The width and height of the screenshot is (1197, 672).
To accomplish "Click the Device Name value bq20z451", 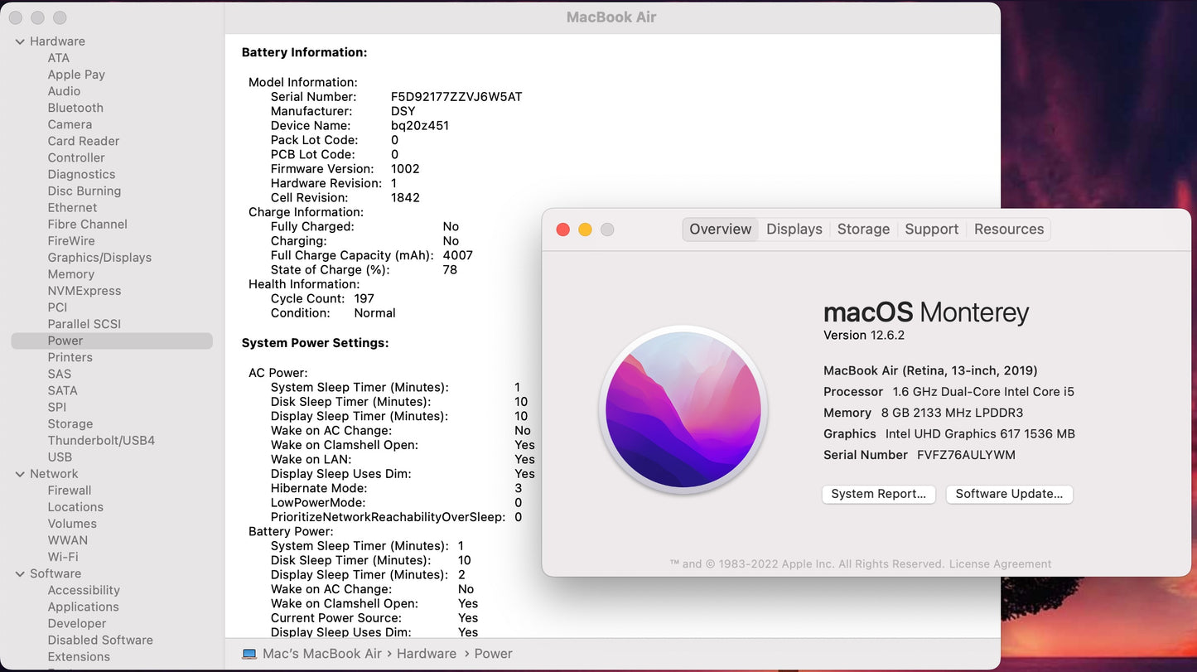I will (420, 126).
